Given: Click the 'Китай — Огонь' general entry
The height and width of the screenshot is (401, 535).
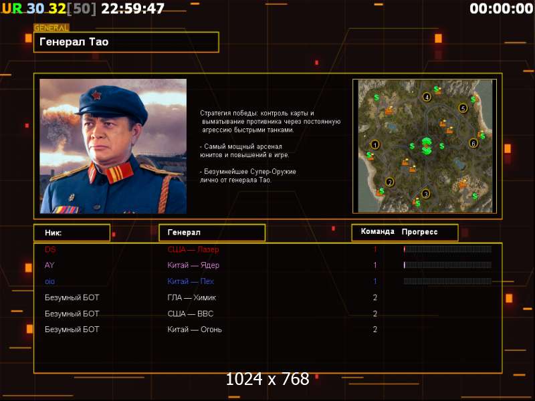Looking at the screenshot, I should click(195, 329).
